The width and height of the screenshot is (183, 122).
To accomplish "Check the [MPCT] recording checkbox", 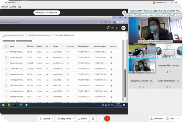I will 6,52.
